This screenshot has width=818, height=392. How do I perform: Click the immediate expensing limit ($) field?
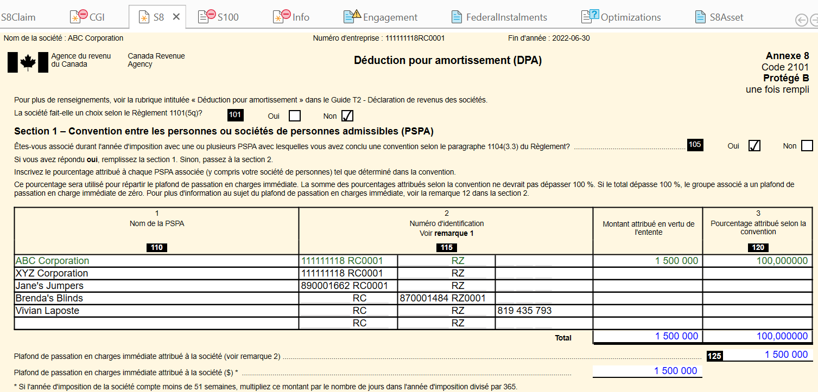(647, 371)
